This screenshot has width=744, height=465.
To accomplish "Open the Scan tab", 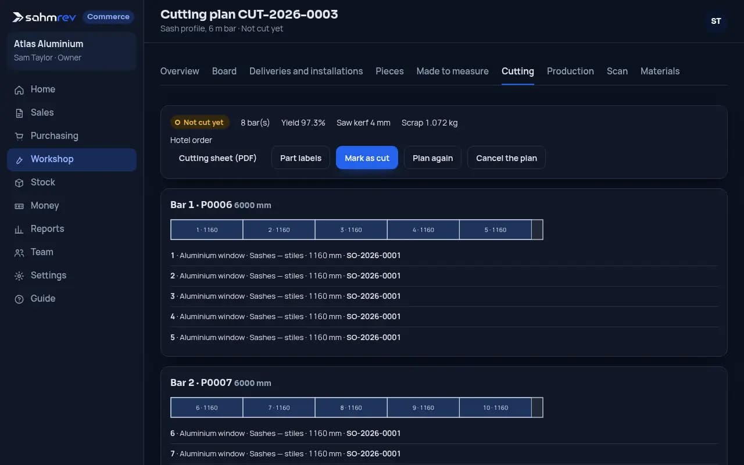I will (617, 71).
